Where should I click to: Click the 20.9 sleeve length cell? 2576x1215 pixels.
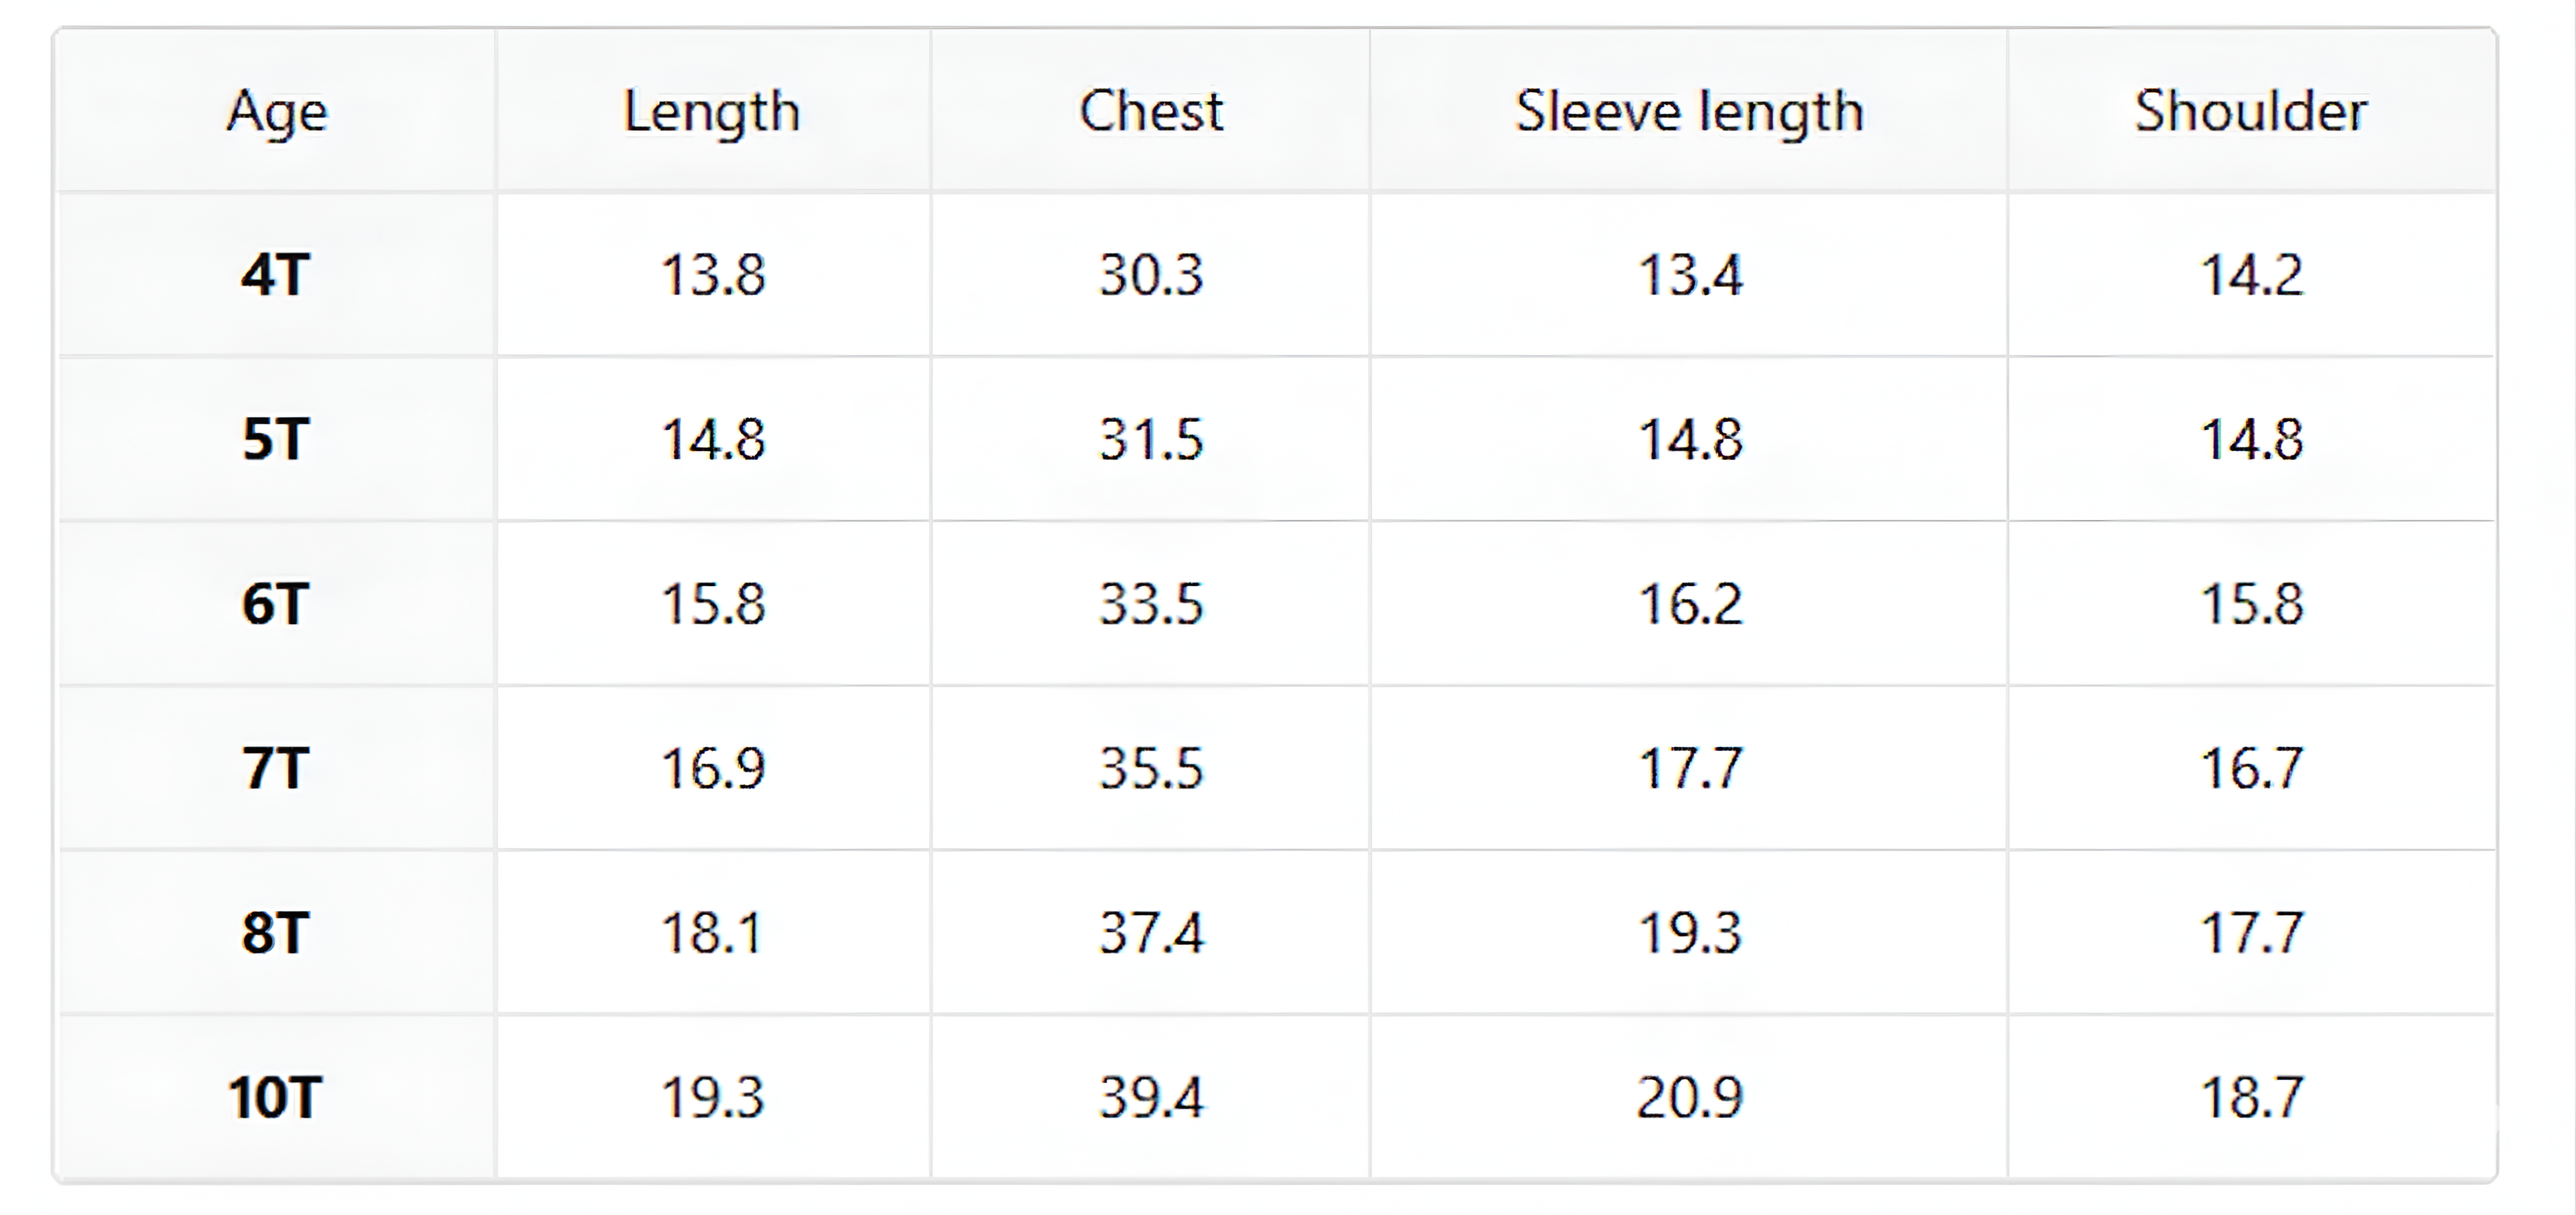tap(1689, 1098)
